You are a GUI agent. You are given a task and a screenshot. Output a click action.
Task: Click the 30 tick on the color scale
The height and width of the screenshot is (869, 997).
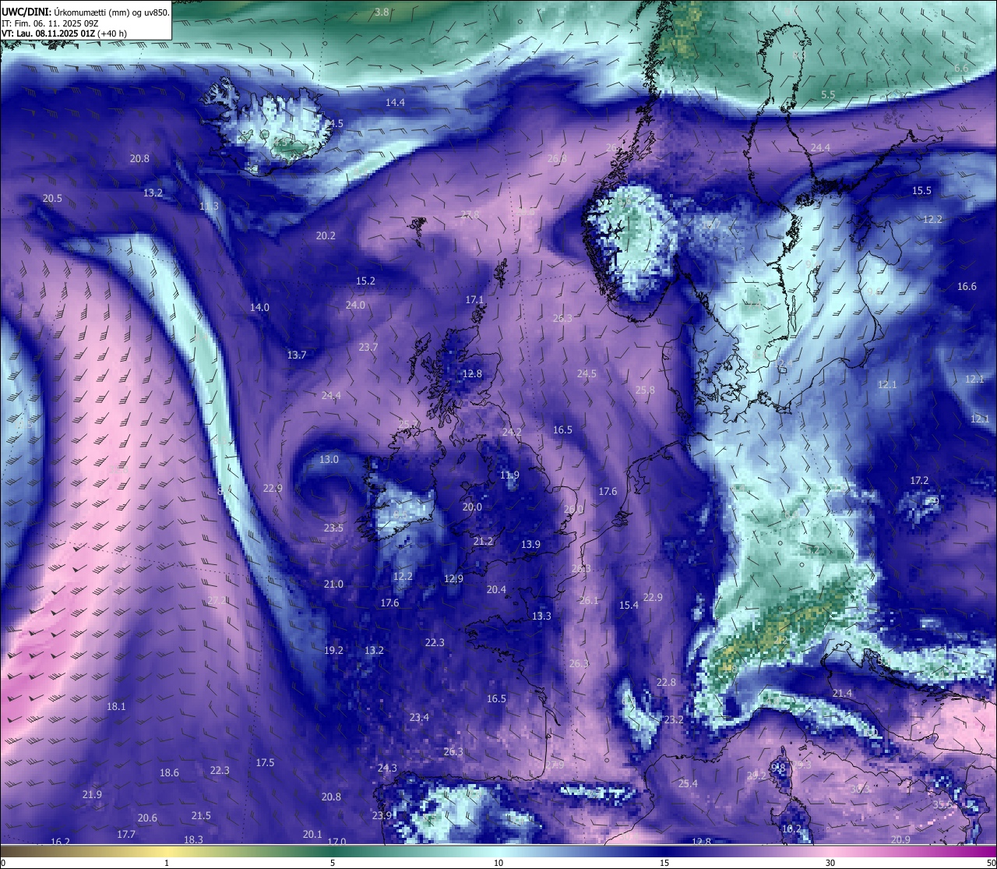(830, 863)
